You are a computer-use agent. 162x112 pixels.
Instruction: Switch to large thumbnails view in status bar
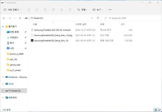click(159, 110)
